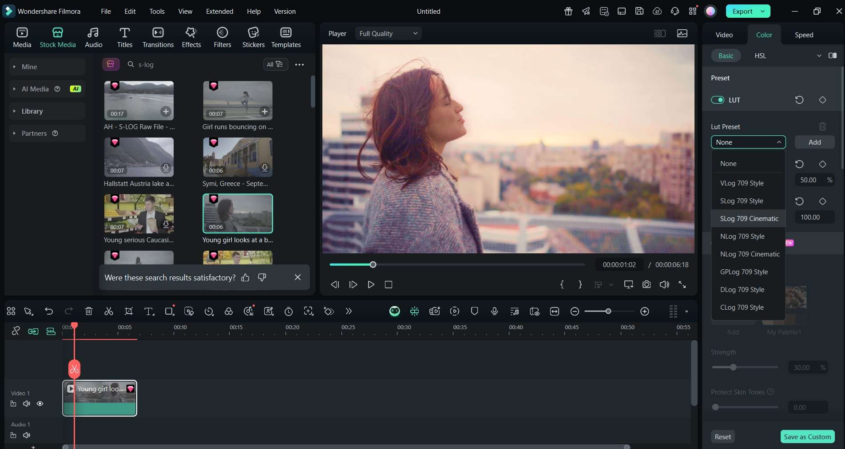
Task: Show more timeline tools
Action: tap(349, 311)
